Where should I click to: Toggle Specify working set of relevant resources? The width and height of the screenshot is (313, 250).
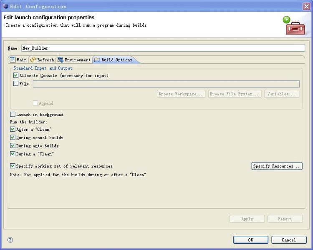pos(13,166)
